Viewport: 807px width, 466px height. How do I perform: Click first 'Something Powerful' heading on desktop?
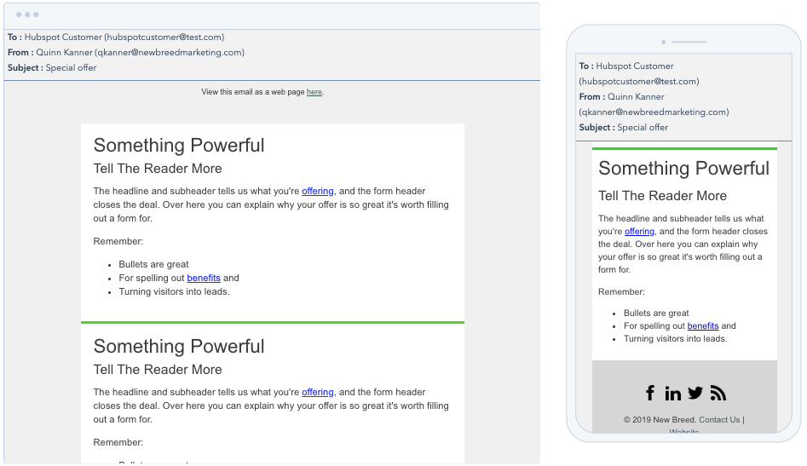coord(179,146)
